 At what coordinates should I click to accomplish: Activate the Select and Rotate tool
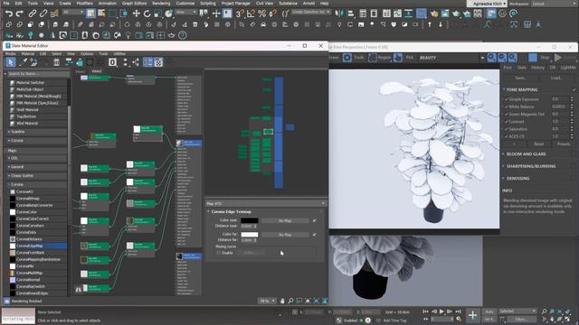pos(147,14)
